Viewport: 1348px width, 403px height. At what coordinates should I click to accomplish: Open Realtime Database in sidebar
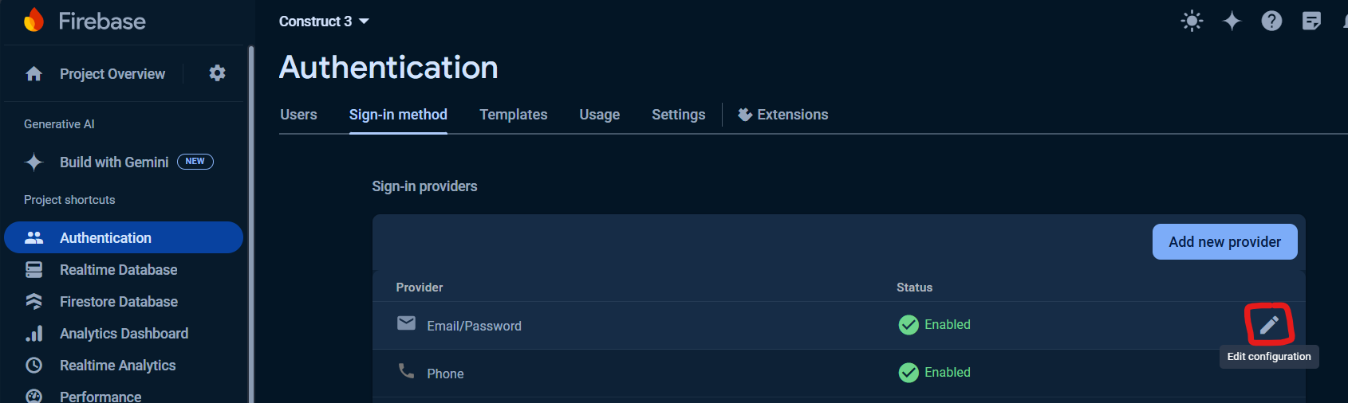[118, 270]
